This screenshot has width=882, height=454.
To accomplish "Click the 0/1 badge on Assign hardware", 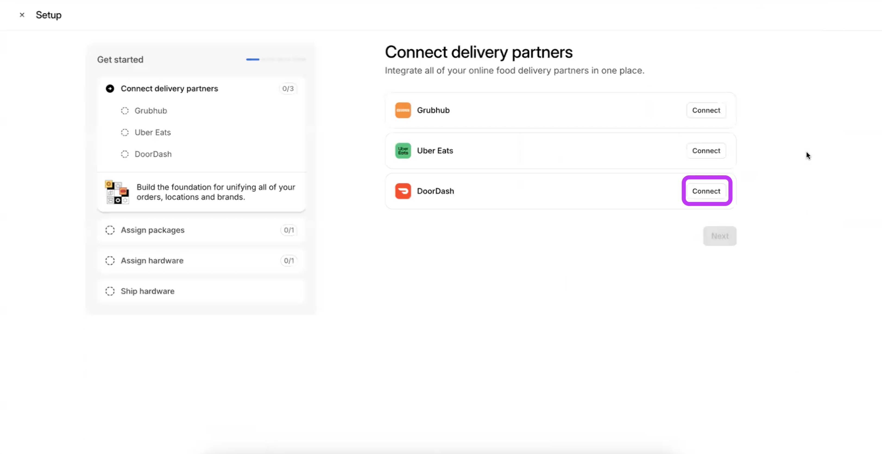I will pyautogui.click(x=289, y=261).
